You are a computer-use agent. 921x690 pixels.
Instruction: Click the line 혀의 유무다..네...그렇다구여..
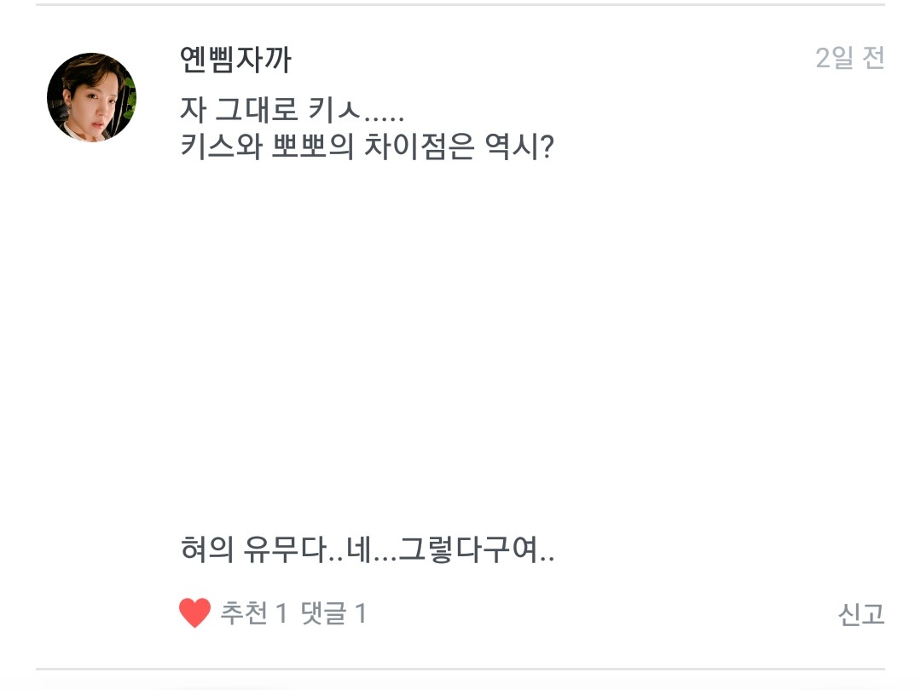pos(368,551)
